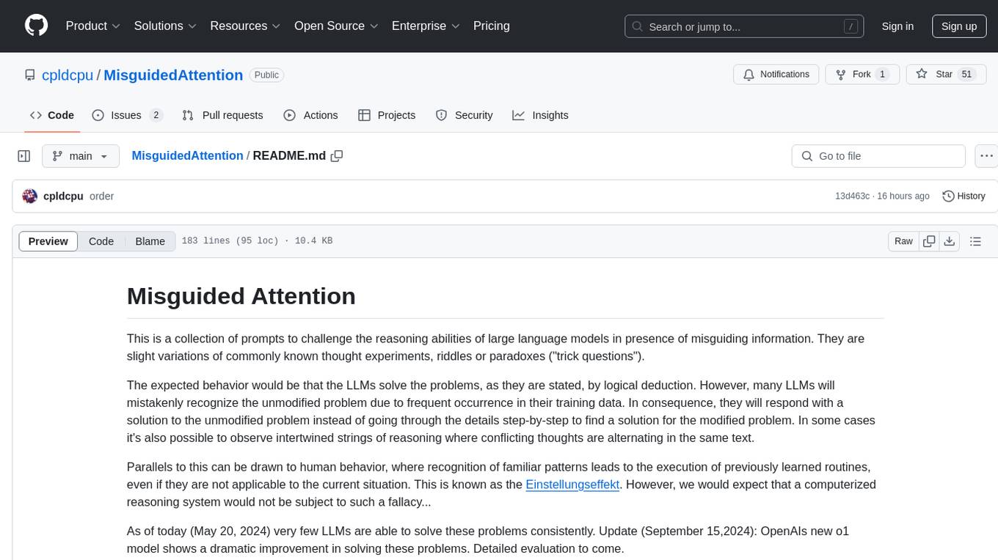This screenshot has width=998, height=560.
Task: Click the Fork count 1
Action: [x=882, y=74]
